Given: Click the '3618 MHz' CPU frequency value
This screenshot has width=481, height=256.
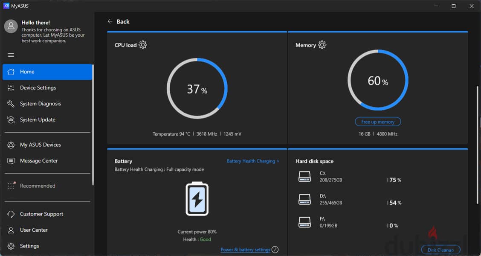Looking at the screenshot, I should [207, 134].
